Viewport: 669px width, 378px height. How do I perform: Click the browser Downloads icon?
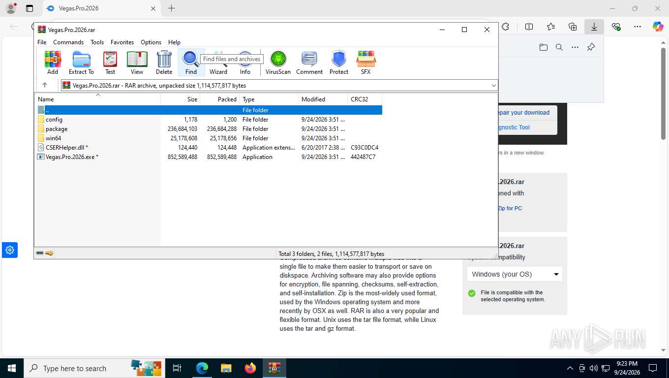point(594,27)
